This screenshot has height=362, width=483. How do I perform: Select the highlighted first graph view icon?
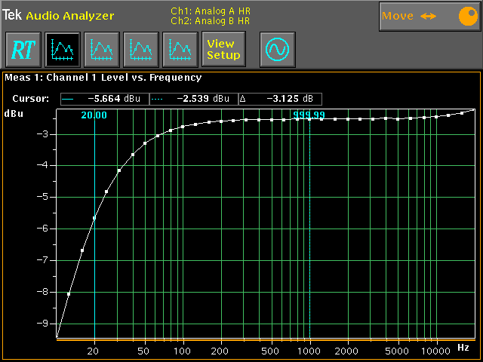[x=62, y=50]
